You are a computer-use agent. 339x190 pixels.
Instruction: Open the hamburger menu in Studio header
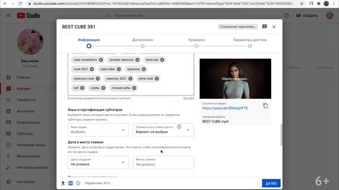tap(8, 15)
